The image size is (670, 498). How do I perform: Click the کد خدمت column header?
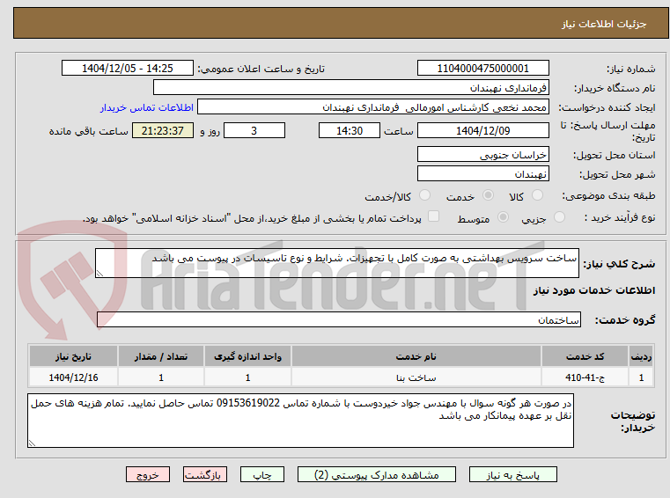(585, 356)
